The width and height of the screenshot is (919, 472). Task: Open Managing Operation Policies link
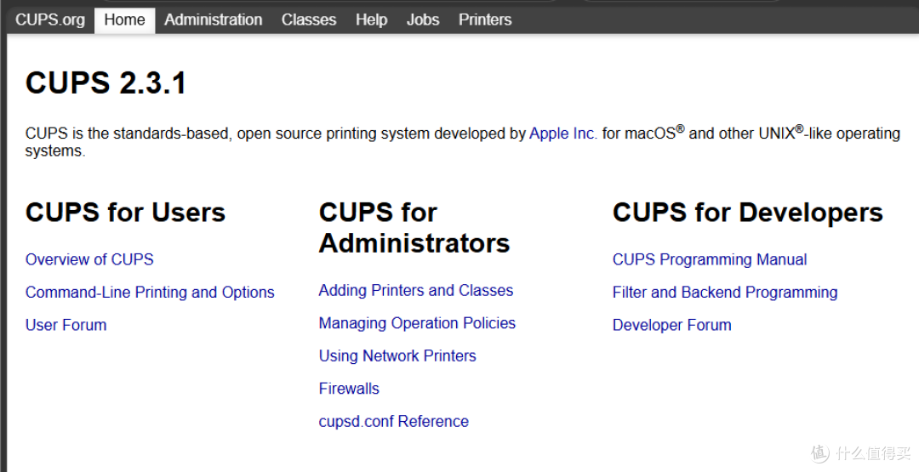[417, 323]
